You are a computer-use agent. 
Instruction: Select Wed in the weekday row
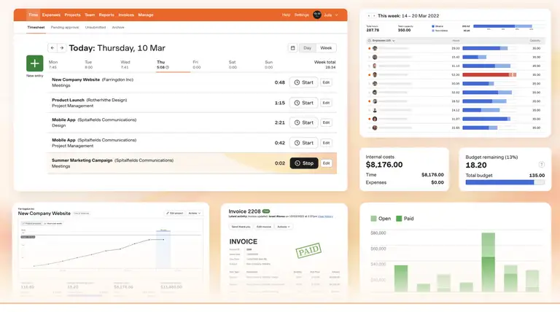[125, 65]
